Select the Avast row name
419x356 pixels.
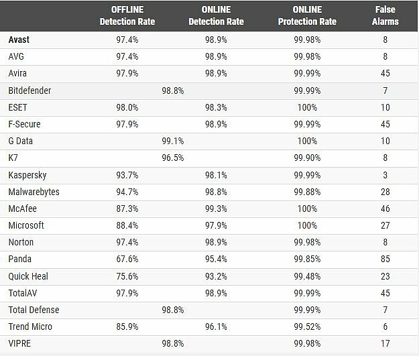19,40
